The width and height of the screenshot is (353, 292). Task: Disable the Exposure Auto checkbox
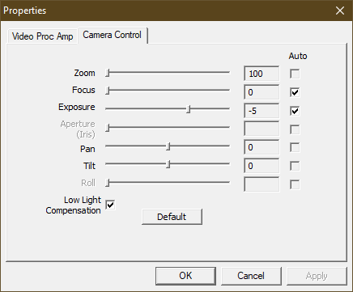(295, 111)
